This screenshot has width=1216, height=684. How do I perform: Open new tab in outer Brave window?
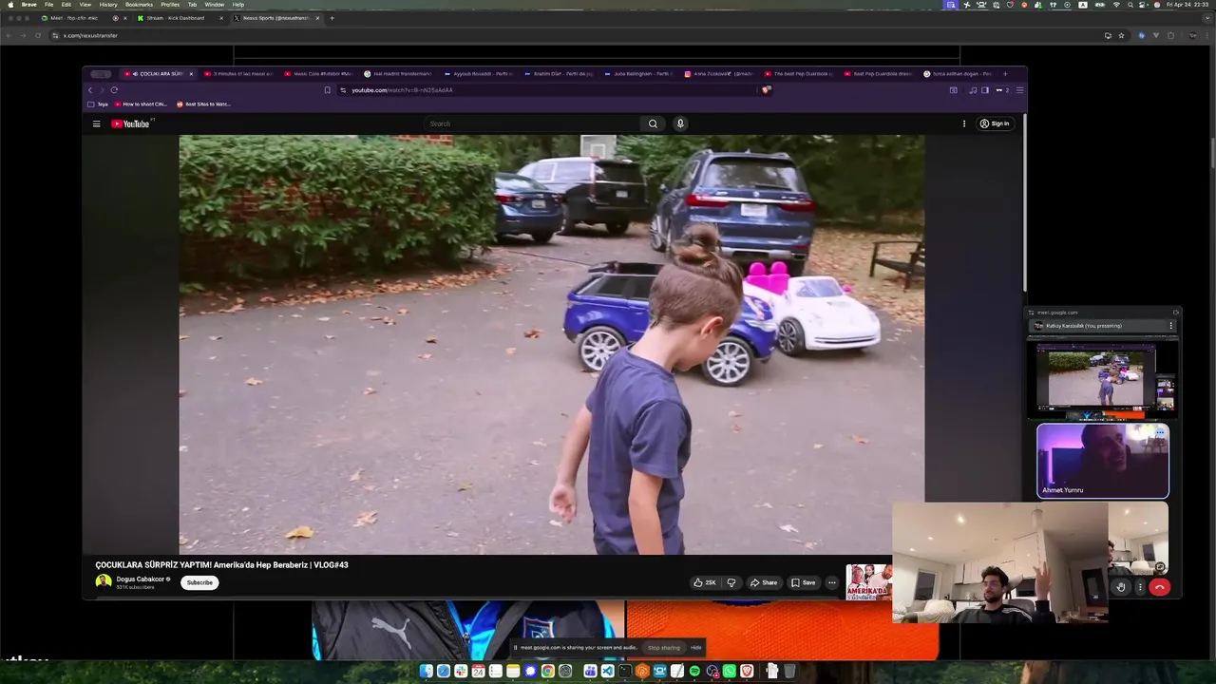pyautogui.click(x=332, y=18)
